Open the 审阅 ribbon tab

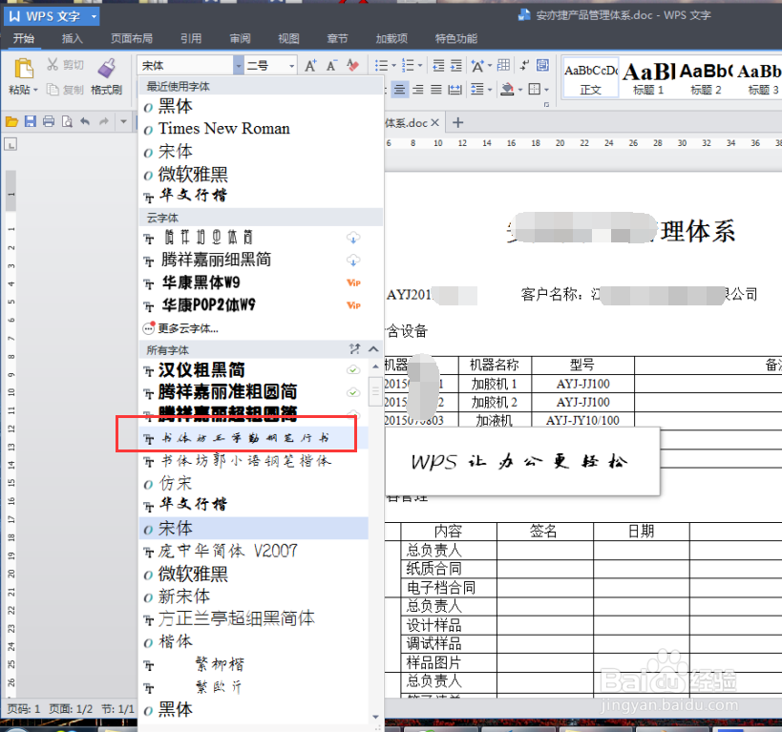[x=240, y=38]
